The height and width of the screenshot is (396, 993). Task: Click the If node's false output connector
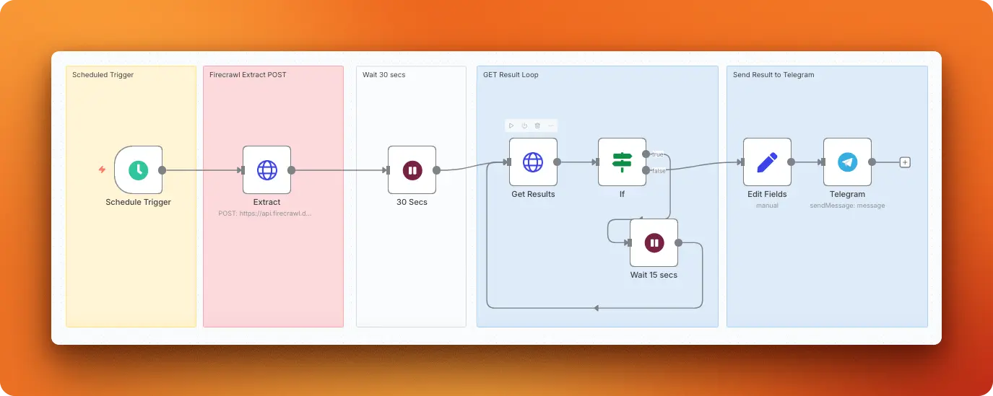[x=646, y=170]
